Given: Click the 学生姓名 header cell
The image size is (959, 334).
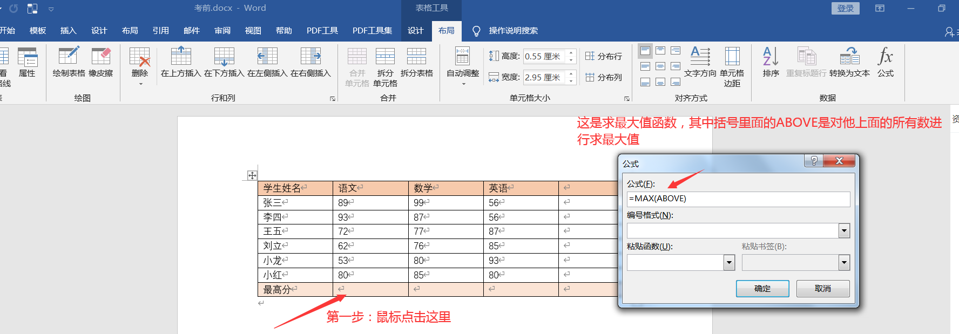Looking at the screenshot, I should pos(295,188).
